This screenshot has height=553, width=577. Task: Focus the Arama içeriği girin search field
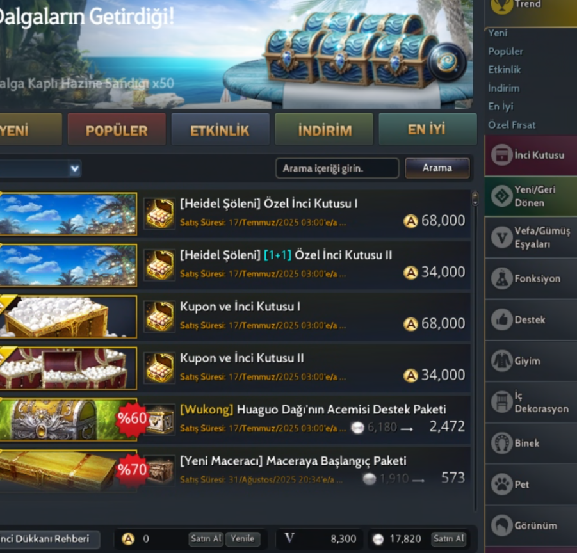coord(337,168)
